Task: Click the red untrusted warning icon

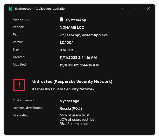Action: pos(19,85)
